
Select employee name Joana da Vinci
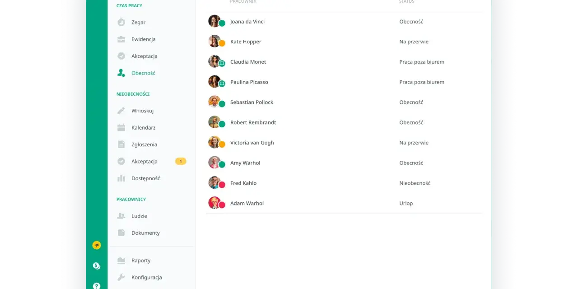247,22
